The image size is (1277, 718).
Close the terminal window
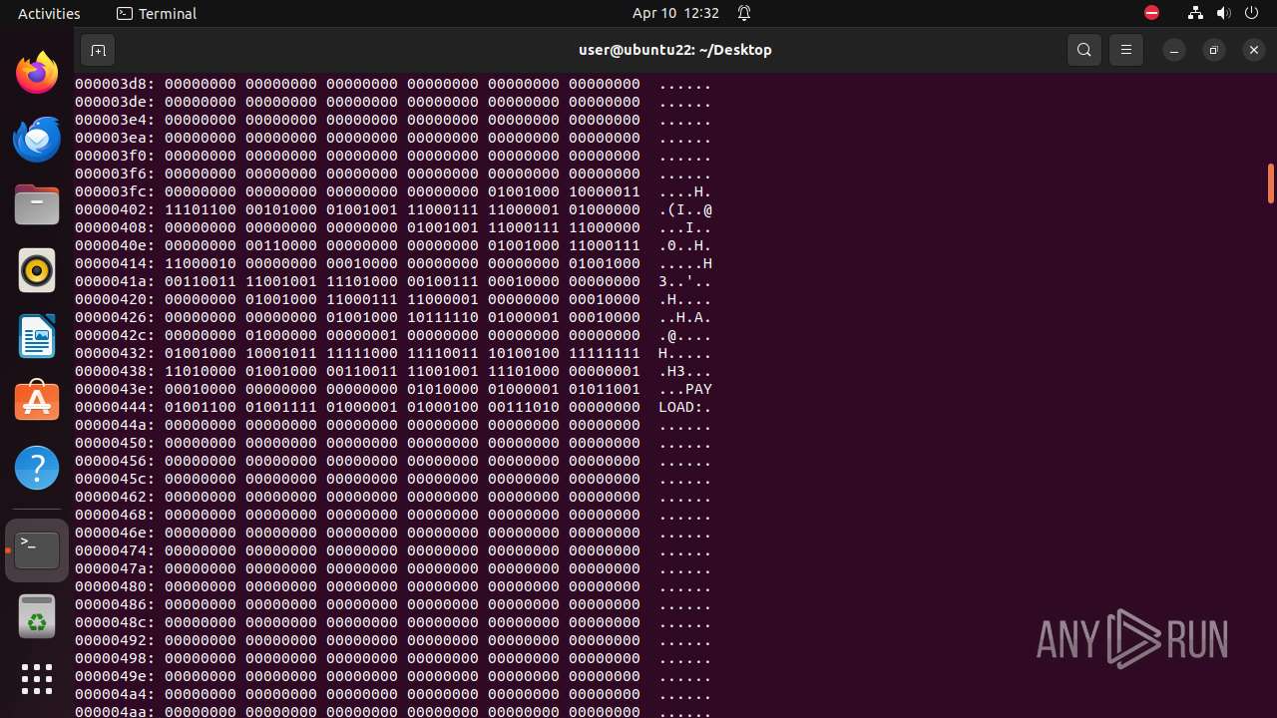[1254, 50]
